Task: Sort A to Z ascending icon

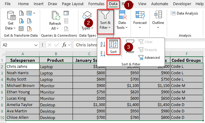Action: (x=103, y=44)
